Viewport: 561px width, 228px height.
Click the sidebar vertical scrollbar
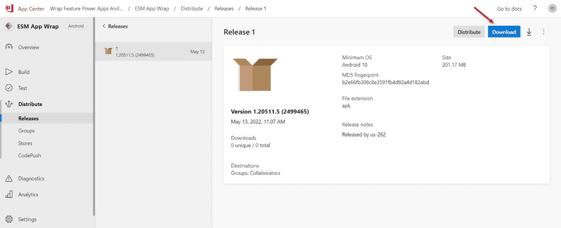pyautogui.click(x=94, y=118)
